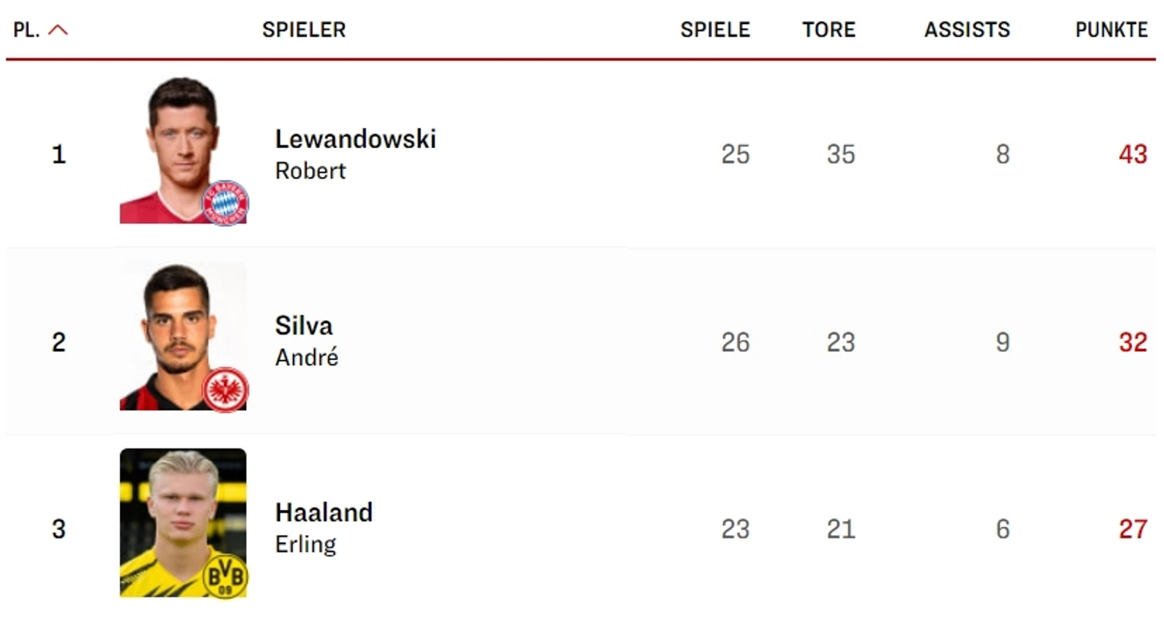The image size is (1164, 618).
Task: Sort table by ASSISTS column
Action: click(x=967, y=30)
